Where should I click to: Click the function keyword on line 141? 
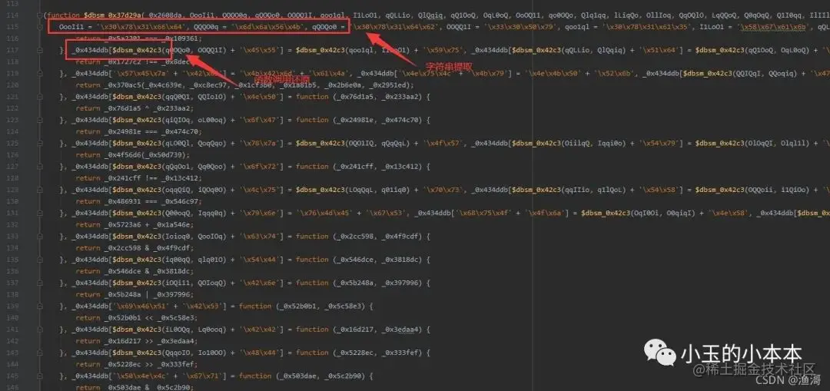click(x=312, y=329)
